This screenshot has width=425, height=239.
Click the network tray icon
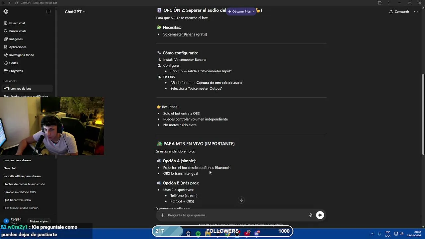pos(396,234)
